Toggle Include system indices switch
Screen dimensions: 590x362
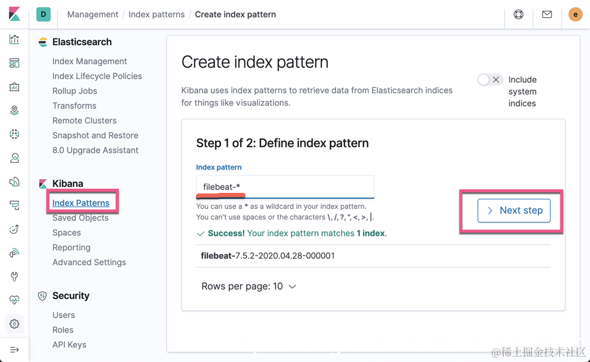[490, 80]
